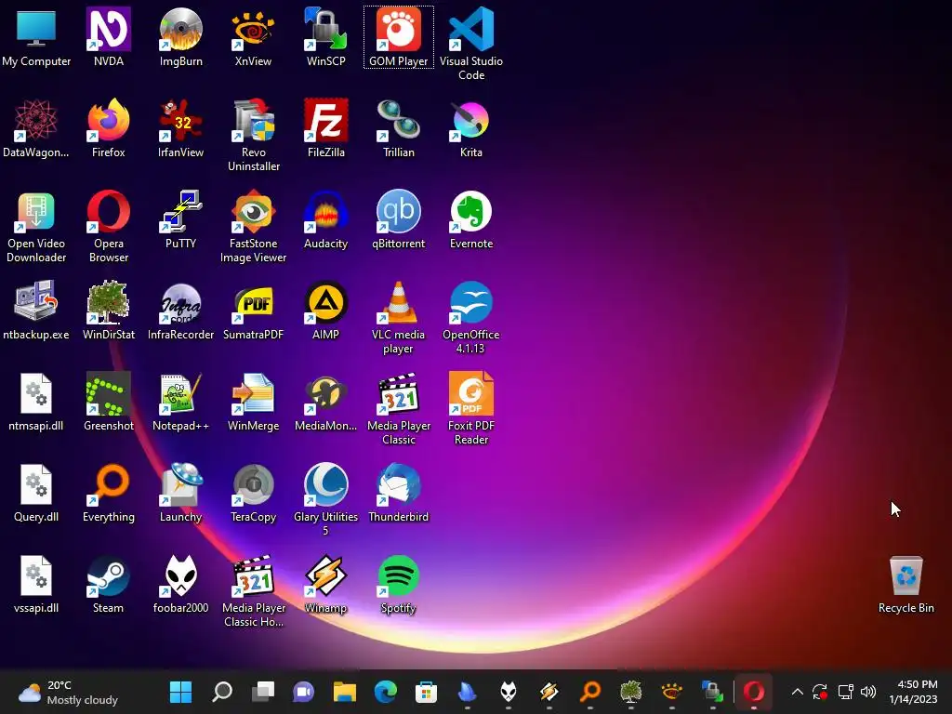
Task: Open Task View from taskbar
Action: pyautogui.click(x=263, y=692)
